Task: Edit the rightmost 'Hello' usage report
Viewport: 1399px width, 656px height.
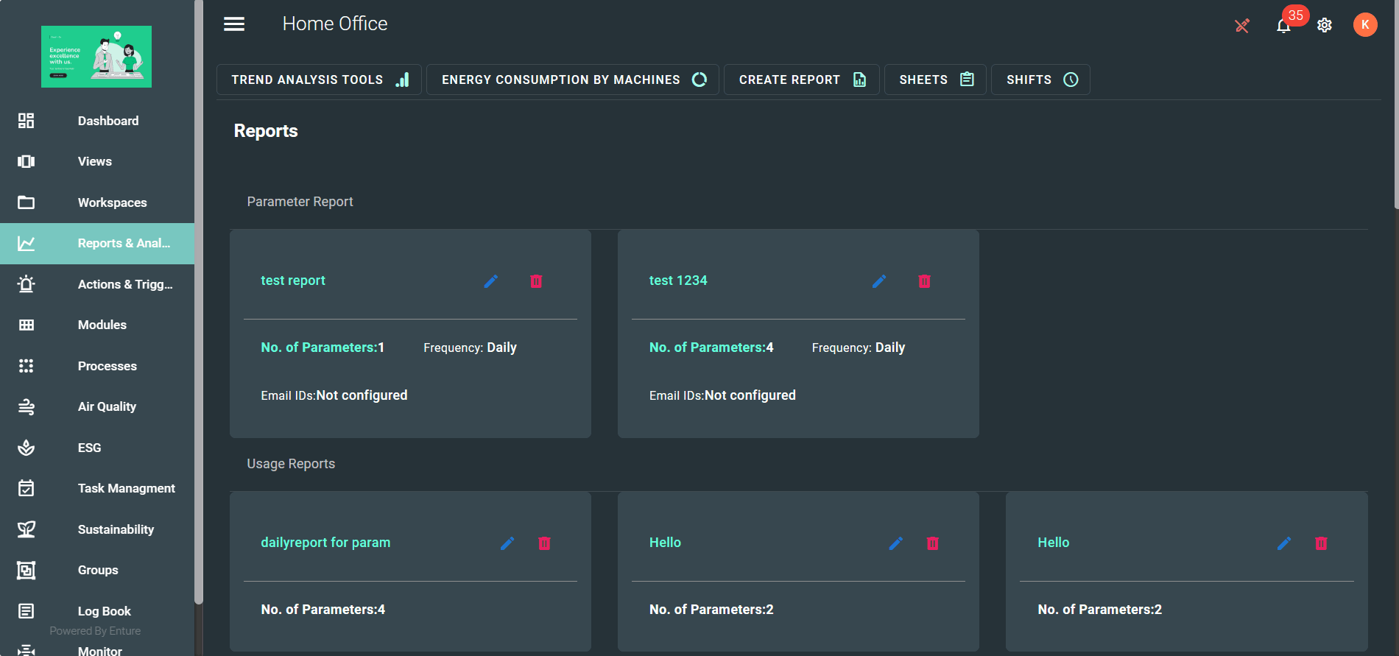Action: [x=1284, y=543]
